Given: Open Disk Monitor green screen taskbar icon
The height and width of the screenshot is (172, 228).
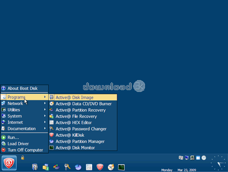Looking at the screenshot, I should [121, 167].
